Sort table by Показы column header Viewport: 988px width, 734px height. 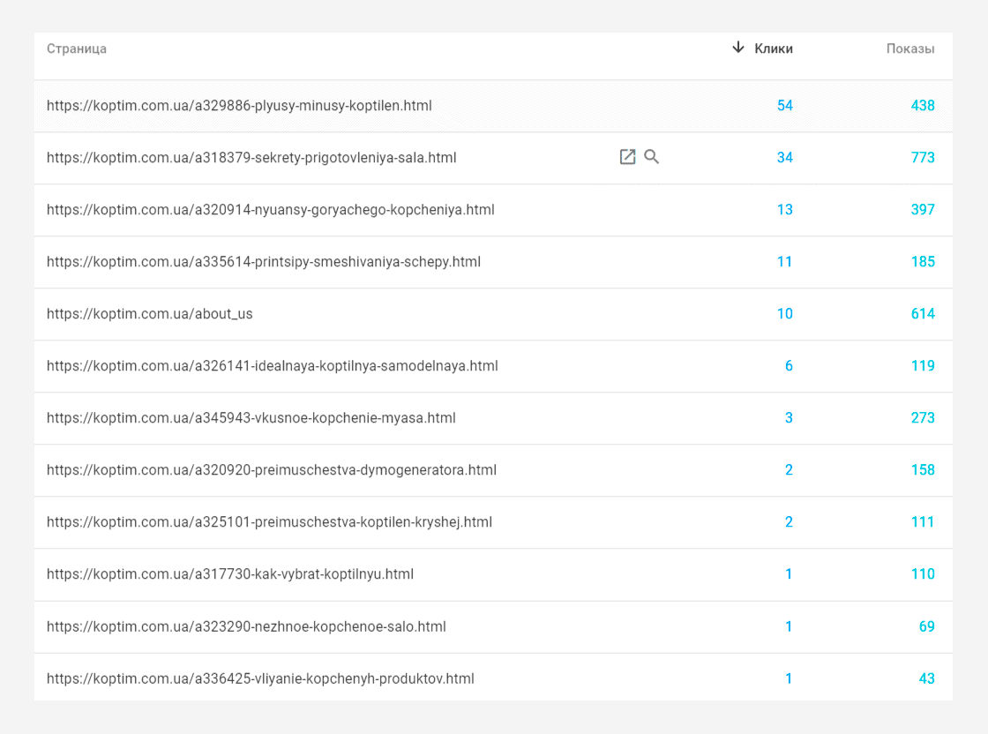point(909,49)
